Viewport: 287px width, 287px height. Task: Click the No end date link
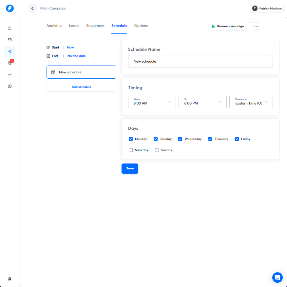(x=77, y=56)
